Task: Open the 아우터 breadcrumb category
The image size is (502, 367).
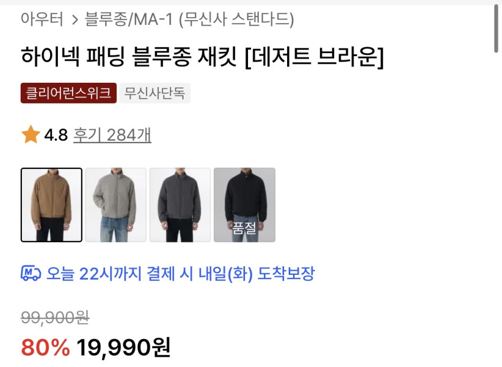Action: coord(42,19)
